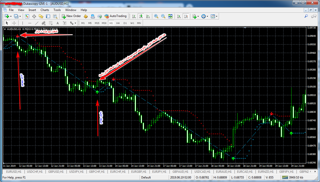320x182 pixels.
Task: Draw a trendline with the Trendline tool
Action: click(36, 23)
